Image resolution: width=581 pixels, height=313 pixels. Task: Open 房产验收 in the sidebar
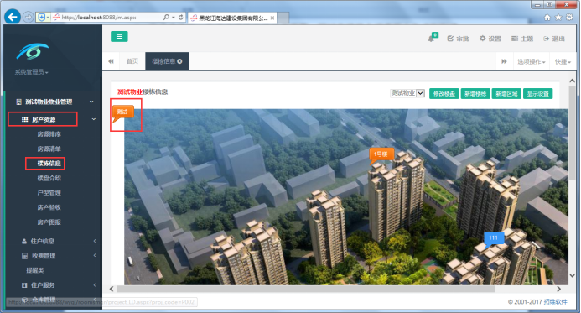coord(49,207)
